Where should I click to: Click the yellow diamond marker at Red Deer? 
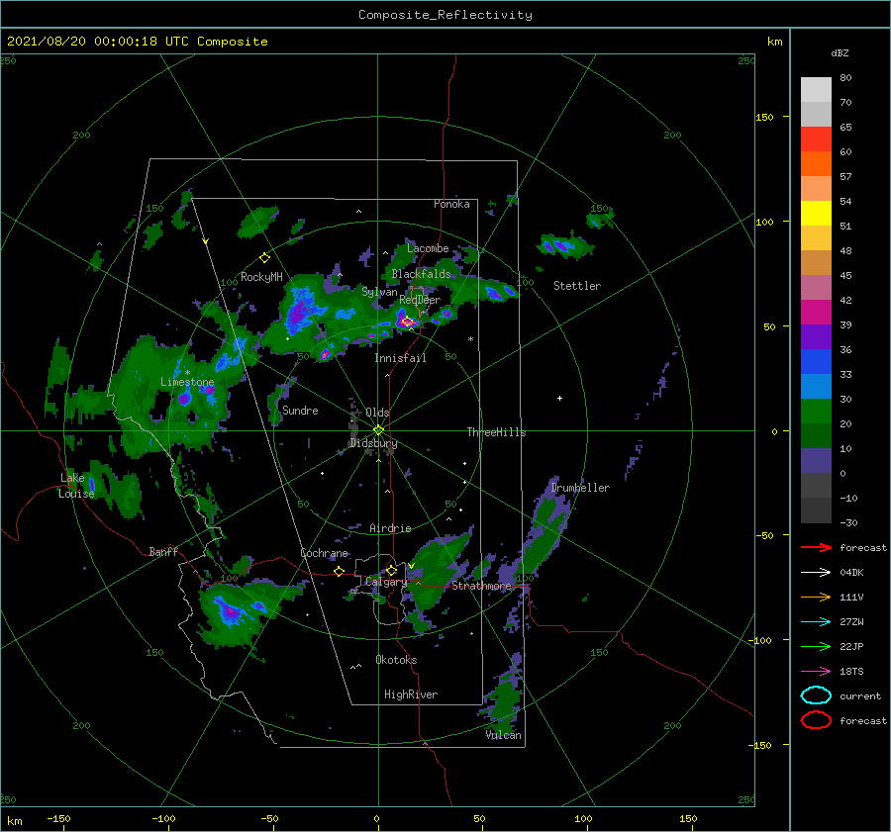tap(407, 322)
